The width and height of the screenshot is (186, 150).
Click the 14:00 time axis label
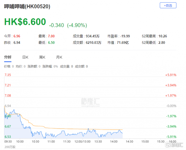[114, 141]
